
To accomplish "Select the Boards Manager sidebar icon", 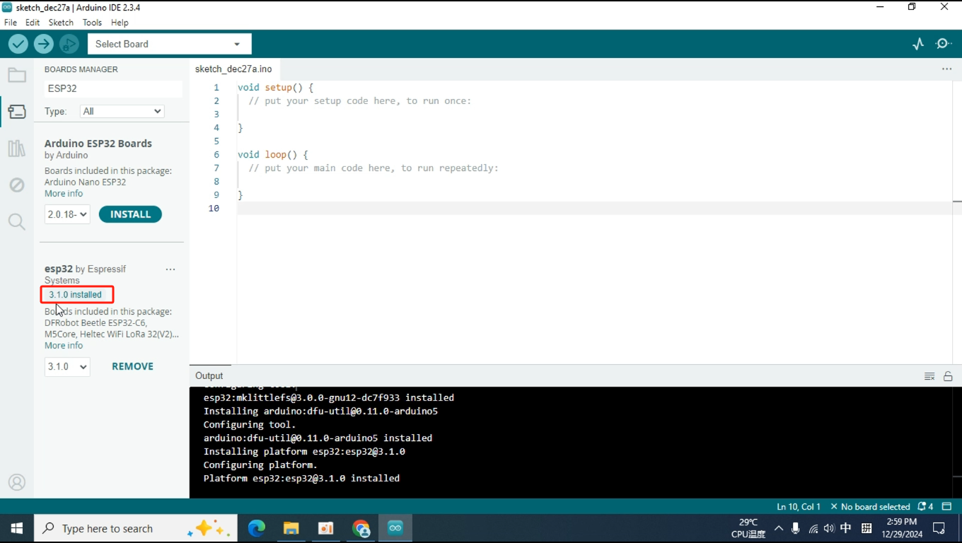I will point(17,112).
